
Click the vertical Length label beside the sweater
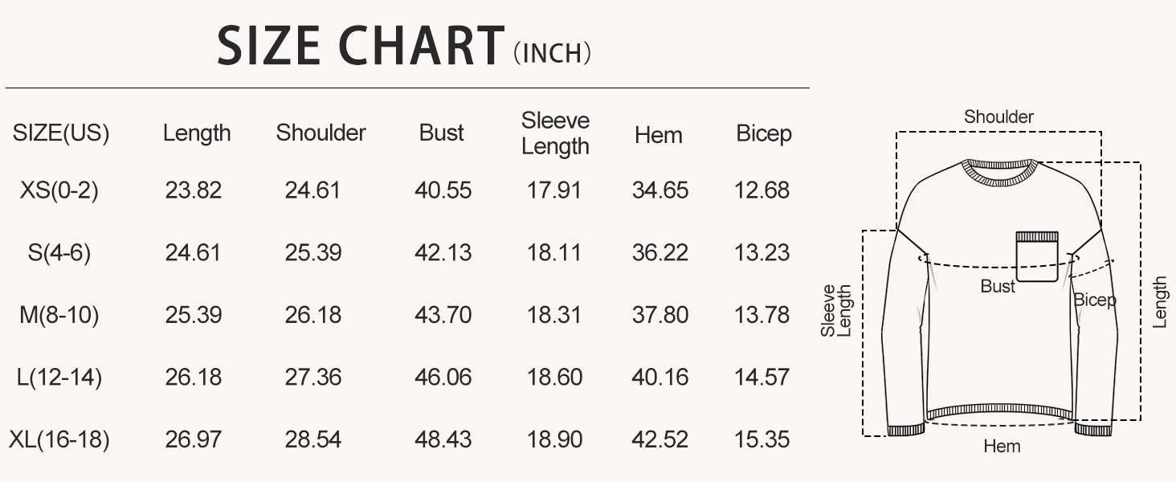tap(1159, 303)
